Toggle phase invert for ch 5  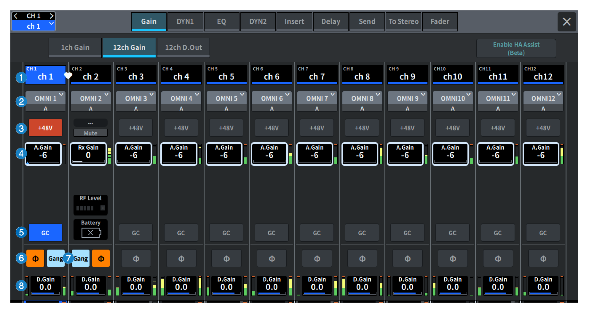pyautogui.click(x=226, y=258)
